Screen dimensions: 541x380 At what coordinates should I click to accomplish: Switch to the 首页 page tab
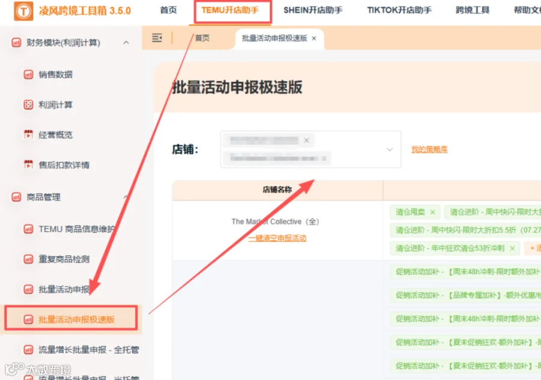(202, 38)
